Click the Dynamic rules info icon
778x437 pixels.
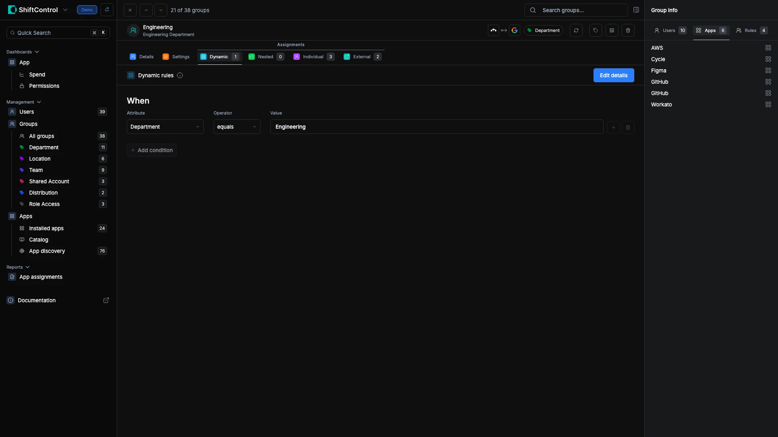point(180,75)
